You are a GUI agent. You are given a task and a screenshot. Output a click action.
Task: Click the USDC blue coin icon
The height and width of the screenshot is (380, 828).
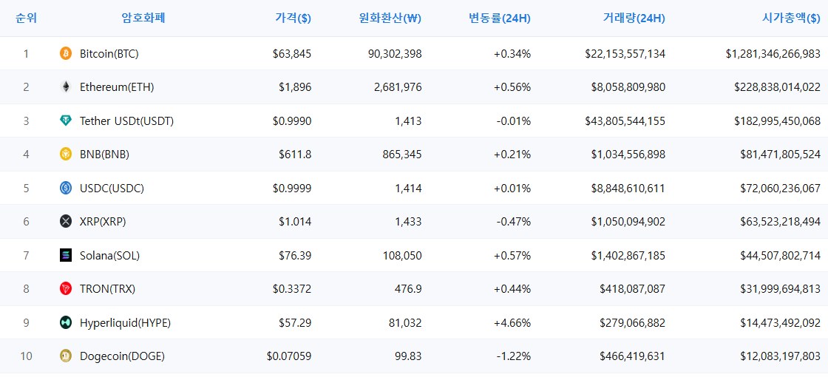[x=66, y=188]
